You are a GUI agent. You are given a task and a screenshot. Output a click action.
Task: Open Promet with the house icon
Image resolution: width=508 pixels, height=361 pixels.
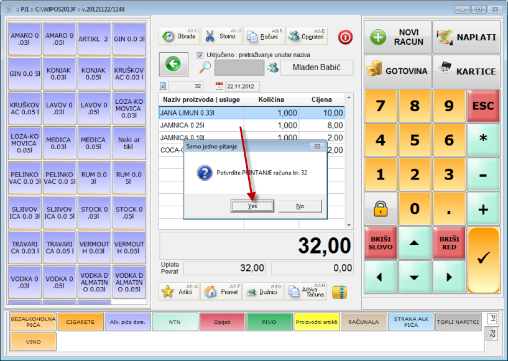pyautogui.click(x=221, y=291)
